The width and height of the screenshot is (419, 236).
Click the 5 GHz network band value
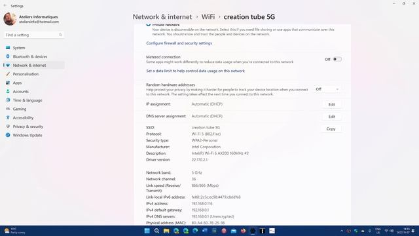point(196,172)
